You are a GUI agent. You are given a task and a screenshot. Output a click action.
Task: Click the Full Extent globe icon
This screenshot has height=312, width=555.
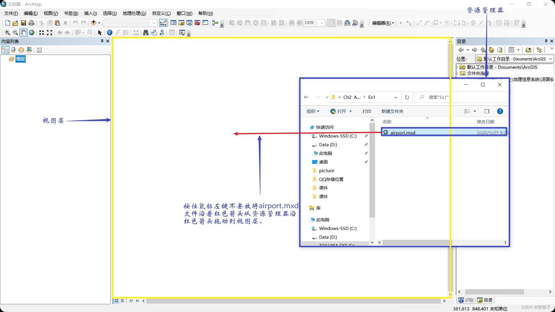(32, 33)
